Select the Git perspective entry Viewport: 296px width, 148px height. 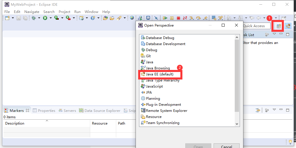click(146, 56)
